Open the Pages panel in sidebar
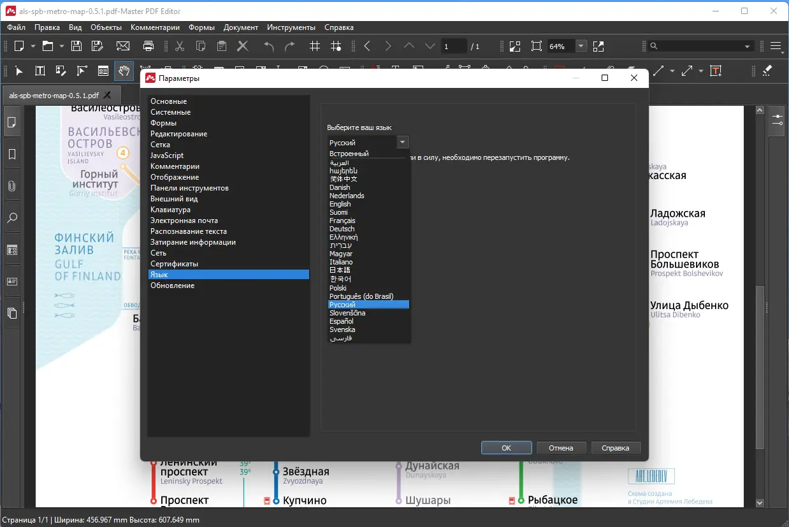789x527 pixels. (11, 122)
